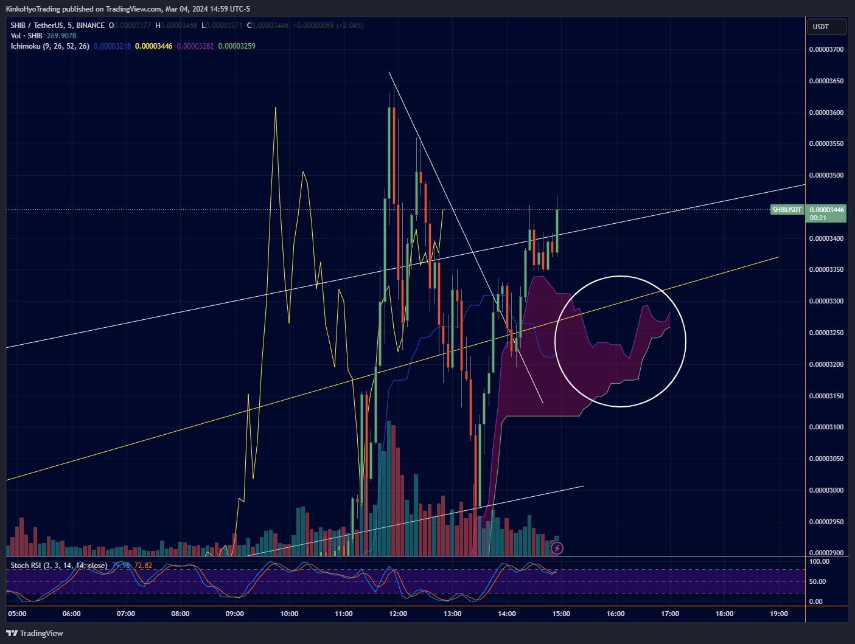Screen dimensions: 855x644
Task: Click the change value +0.00000069 (+2.04%)
Action: 328,26
